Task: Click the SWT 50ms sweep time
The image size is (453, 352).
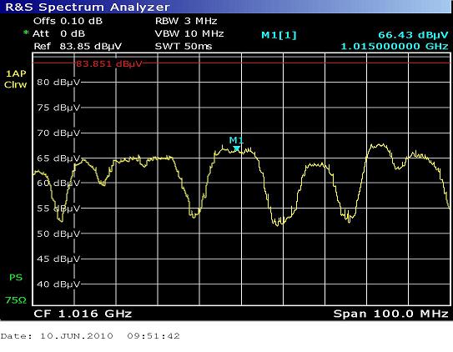Action: [x=184, y=46]
